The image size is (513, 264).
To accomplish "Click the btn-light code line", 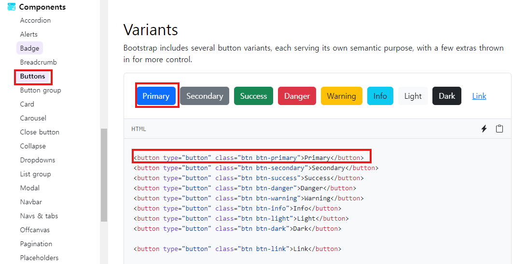I will tap(241, 219).
